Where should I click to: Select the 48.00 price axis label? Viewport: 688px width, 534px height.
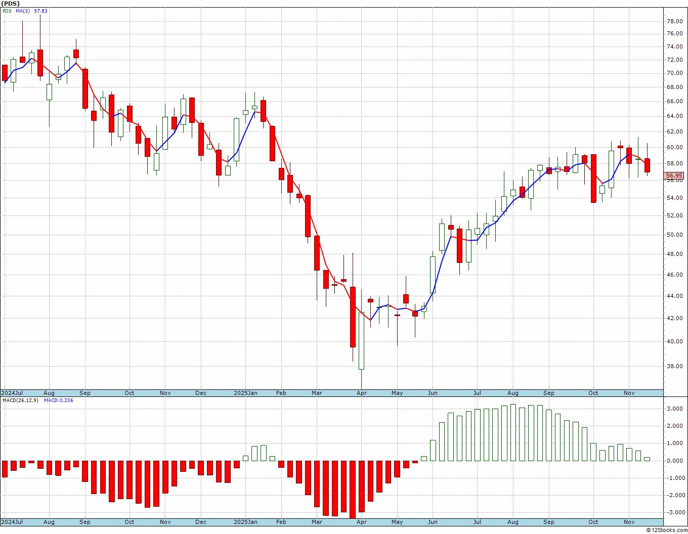(x=675, y=254)
